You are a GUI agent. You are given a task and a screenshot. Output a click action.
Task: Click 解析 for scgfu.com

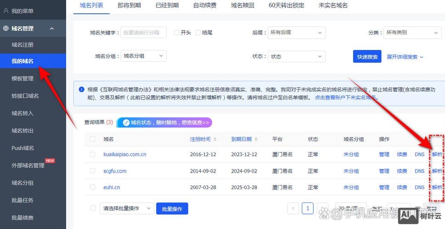pyautogui.click(x=437, y=171)
